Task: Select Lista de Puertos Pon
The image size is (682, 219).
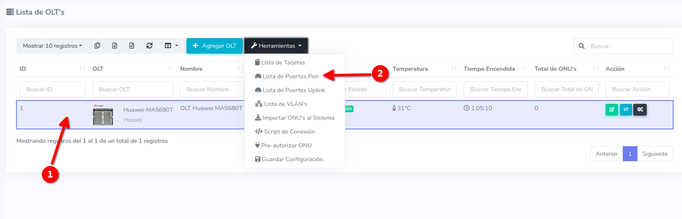Action: tap(290, 76)
